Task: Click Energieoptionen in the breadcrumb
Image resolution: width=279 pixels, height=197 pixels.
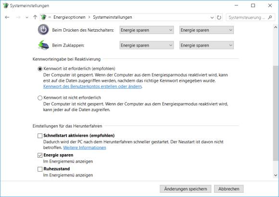Action: 69,17
